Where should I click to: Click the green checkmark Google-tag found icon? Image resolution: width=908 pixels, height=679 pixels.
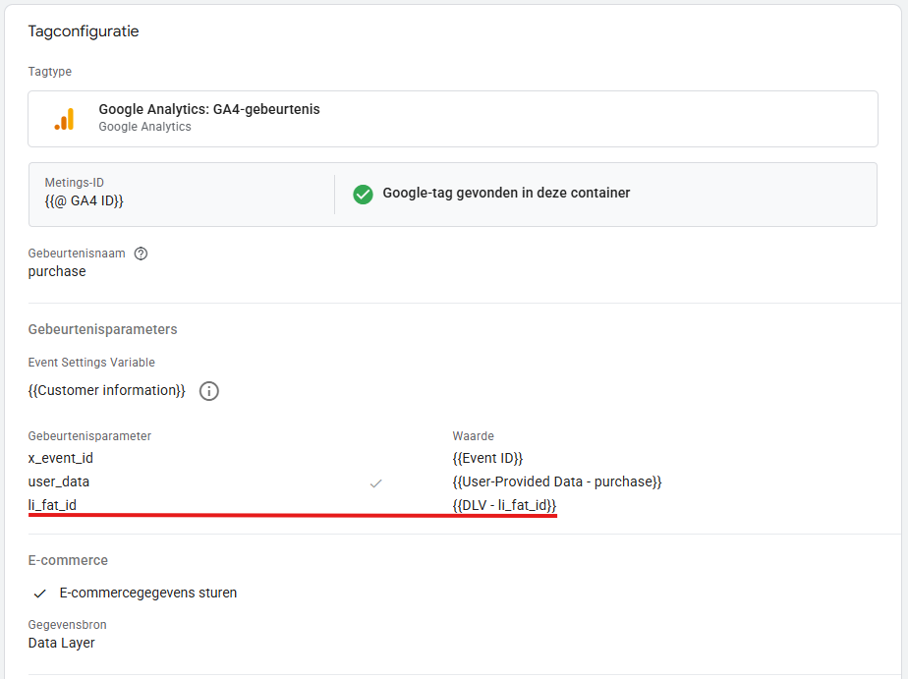pyautogui.click(x=364, y=194)
